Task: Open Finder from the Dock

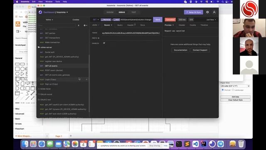Action: 25,144
